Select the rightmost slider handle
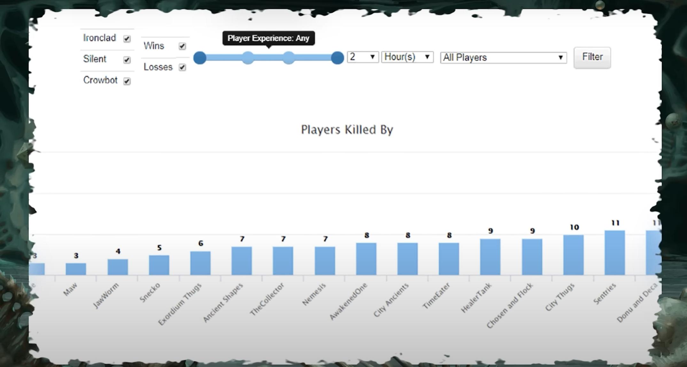Image resolution: width=687 pixels, height=367 pixels. tap(337, 58)
